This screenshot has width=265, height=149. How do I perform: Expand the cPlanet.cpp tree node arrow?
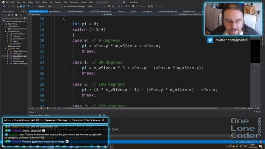[8, 54]
